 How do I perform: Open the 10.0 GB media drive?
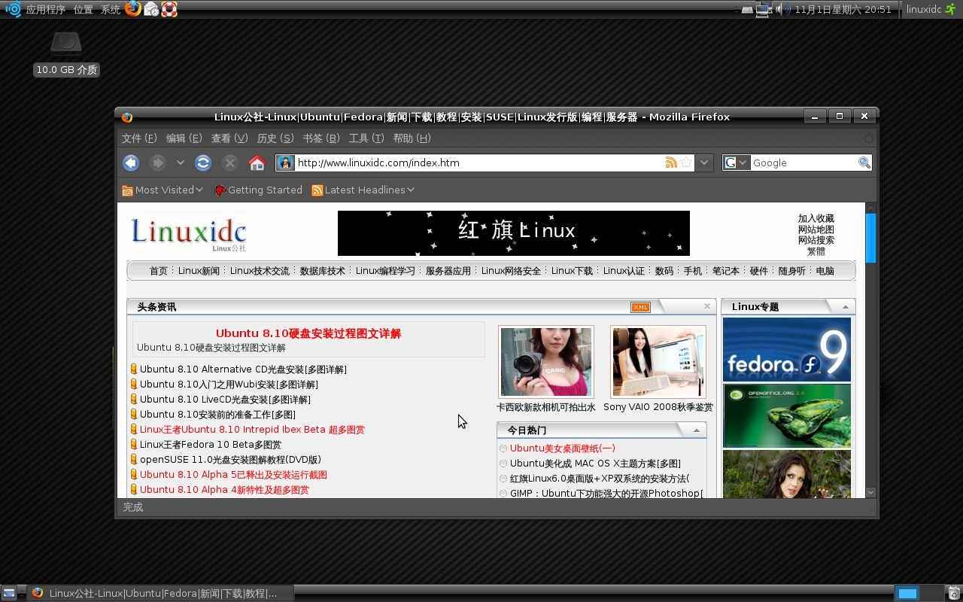point(66,53)
